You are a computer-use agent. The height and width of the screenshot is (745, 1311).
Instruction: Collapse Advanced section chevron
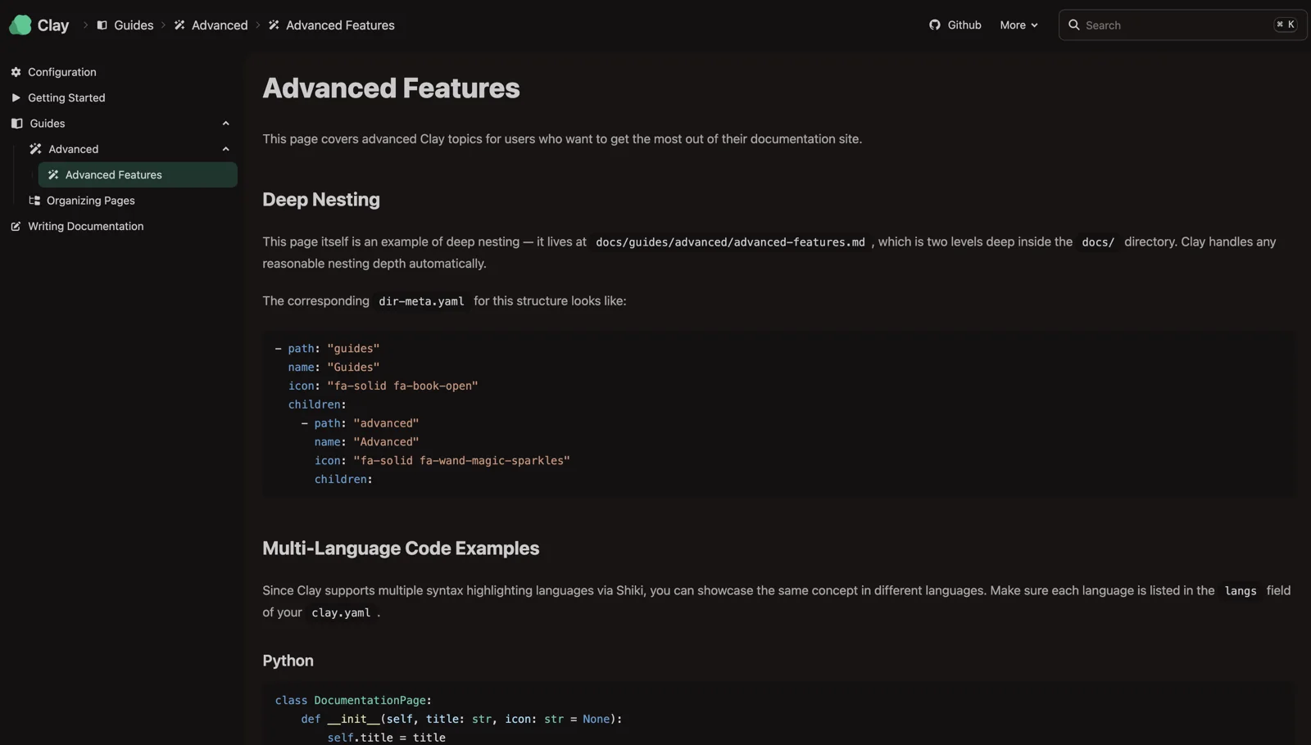tap(225, 149)
